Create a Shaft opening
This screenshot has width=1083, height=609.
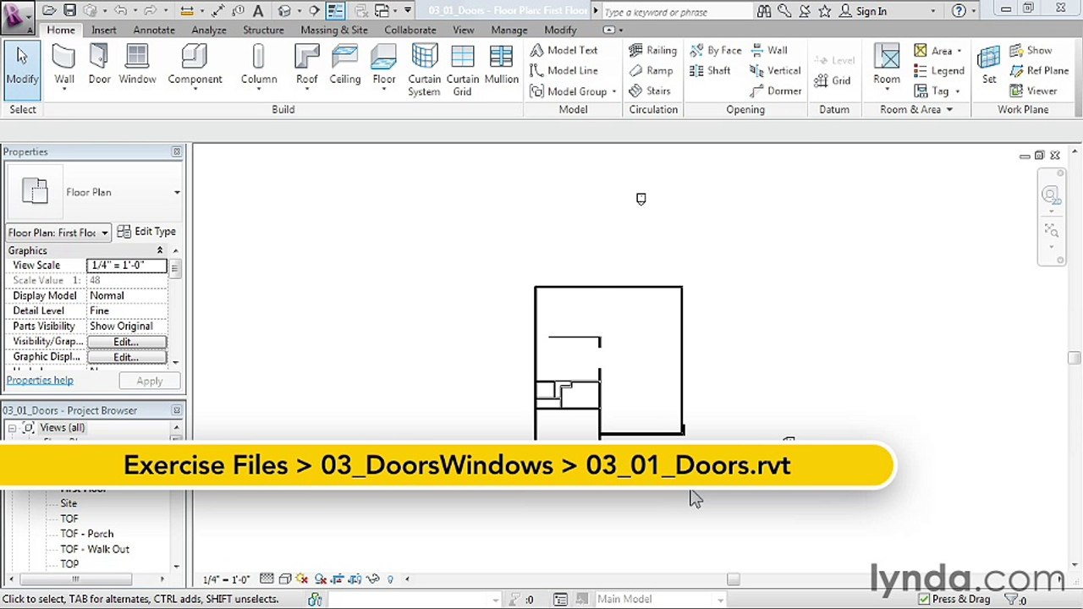[710, 70]
